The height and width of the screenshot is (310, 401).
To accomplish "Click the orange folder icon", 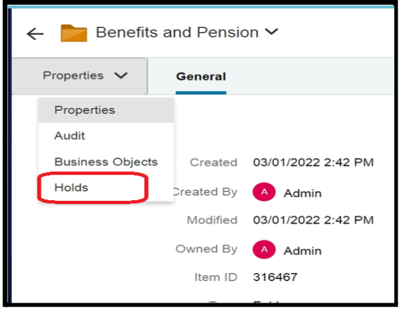I will tap(74, 33).
